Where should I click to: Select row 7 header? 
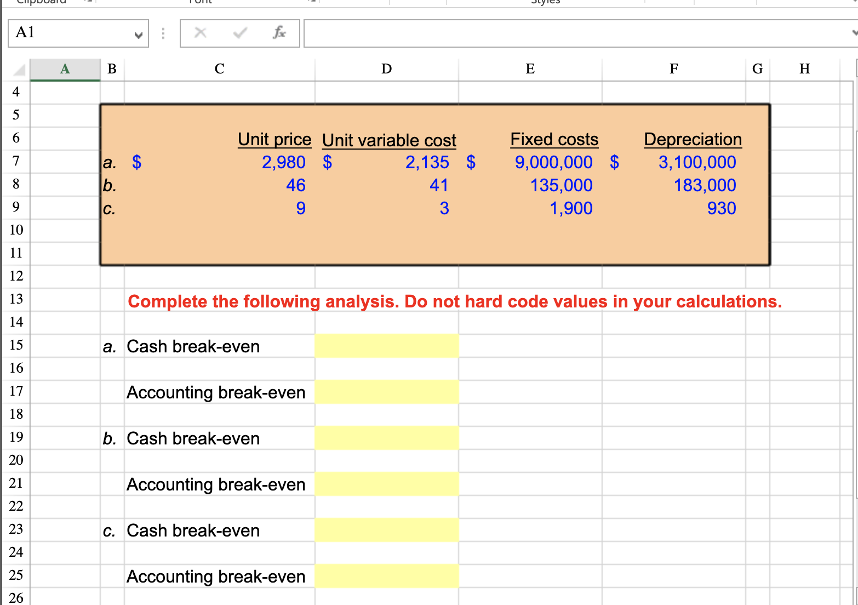point(16,161)
